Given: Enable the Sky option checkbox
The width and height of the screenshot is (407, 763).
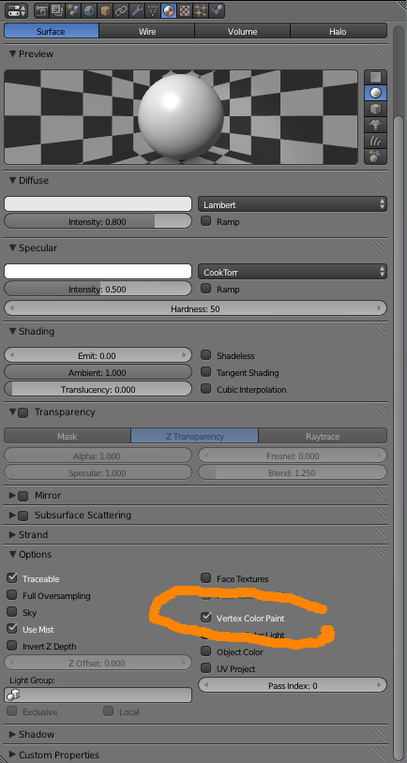Looking at the screenshot, I should pos(11,612).
